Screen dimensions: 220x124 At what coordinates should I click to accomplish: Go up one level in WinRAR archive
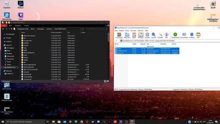(116, 41)
